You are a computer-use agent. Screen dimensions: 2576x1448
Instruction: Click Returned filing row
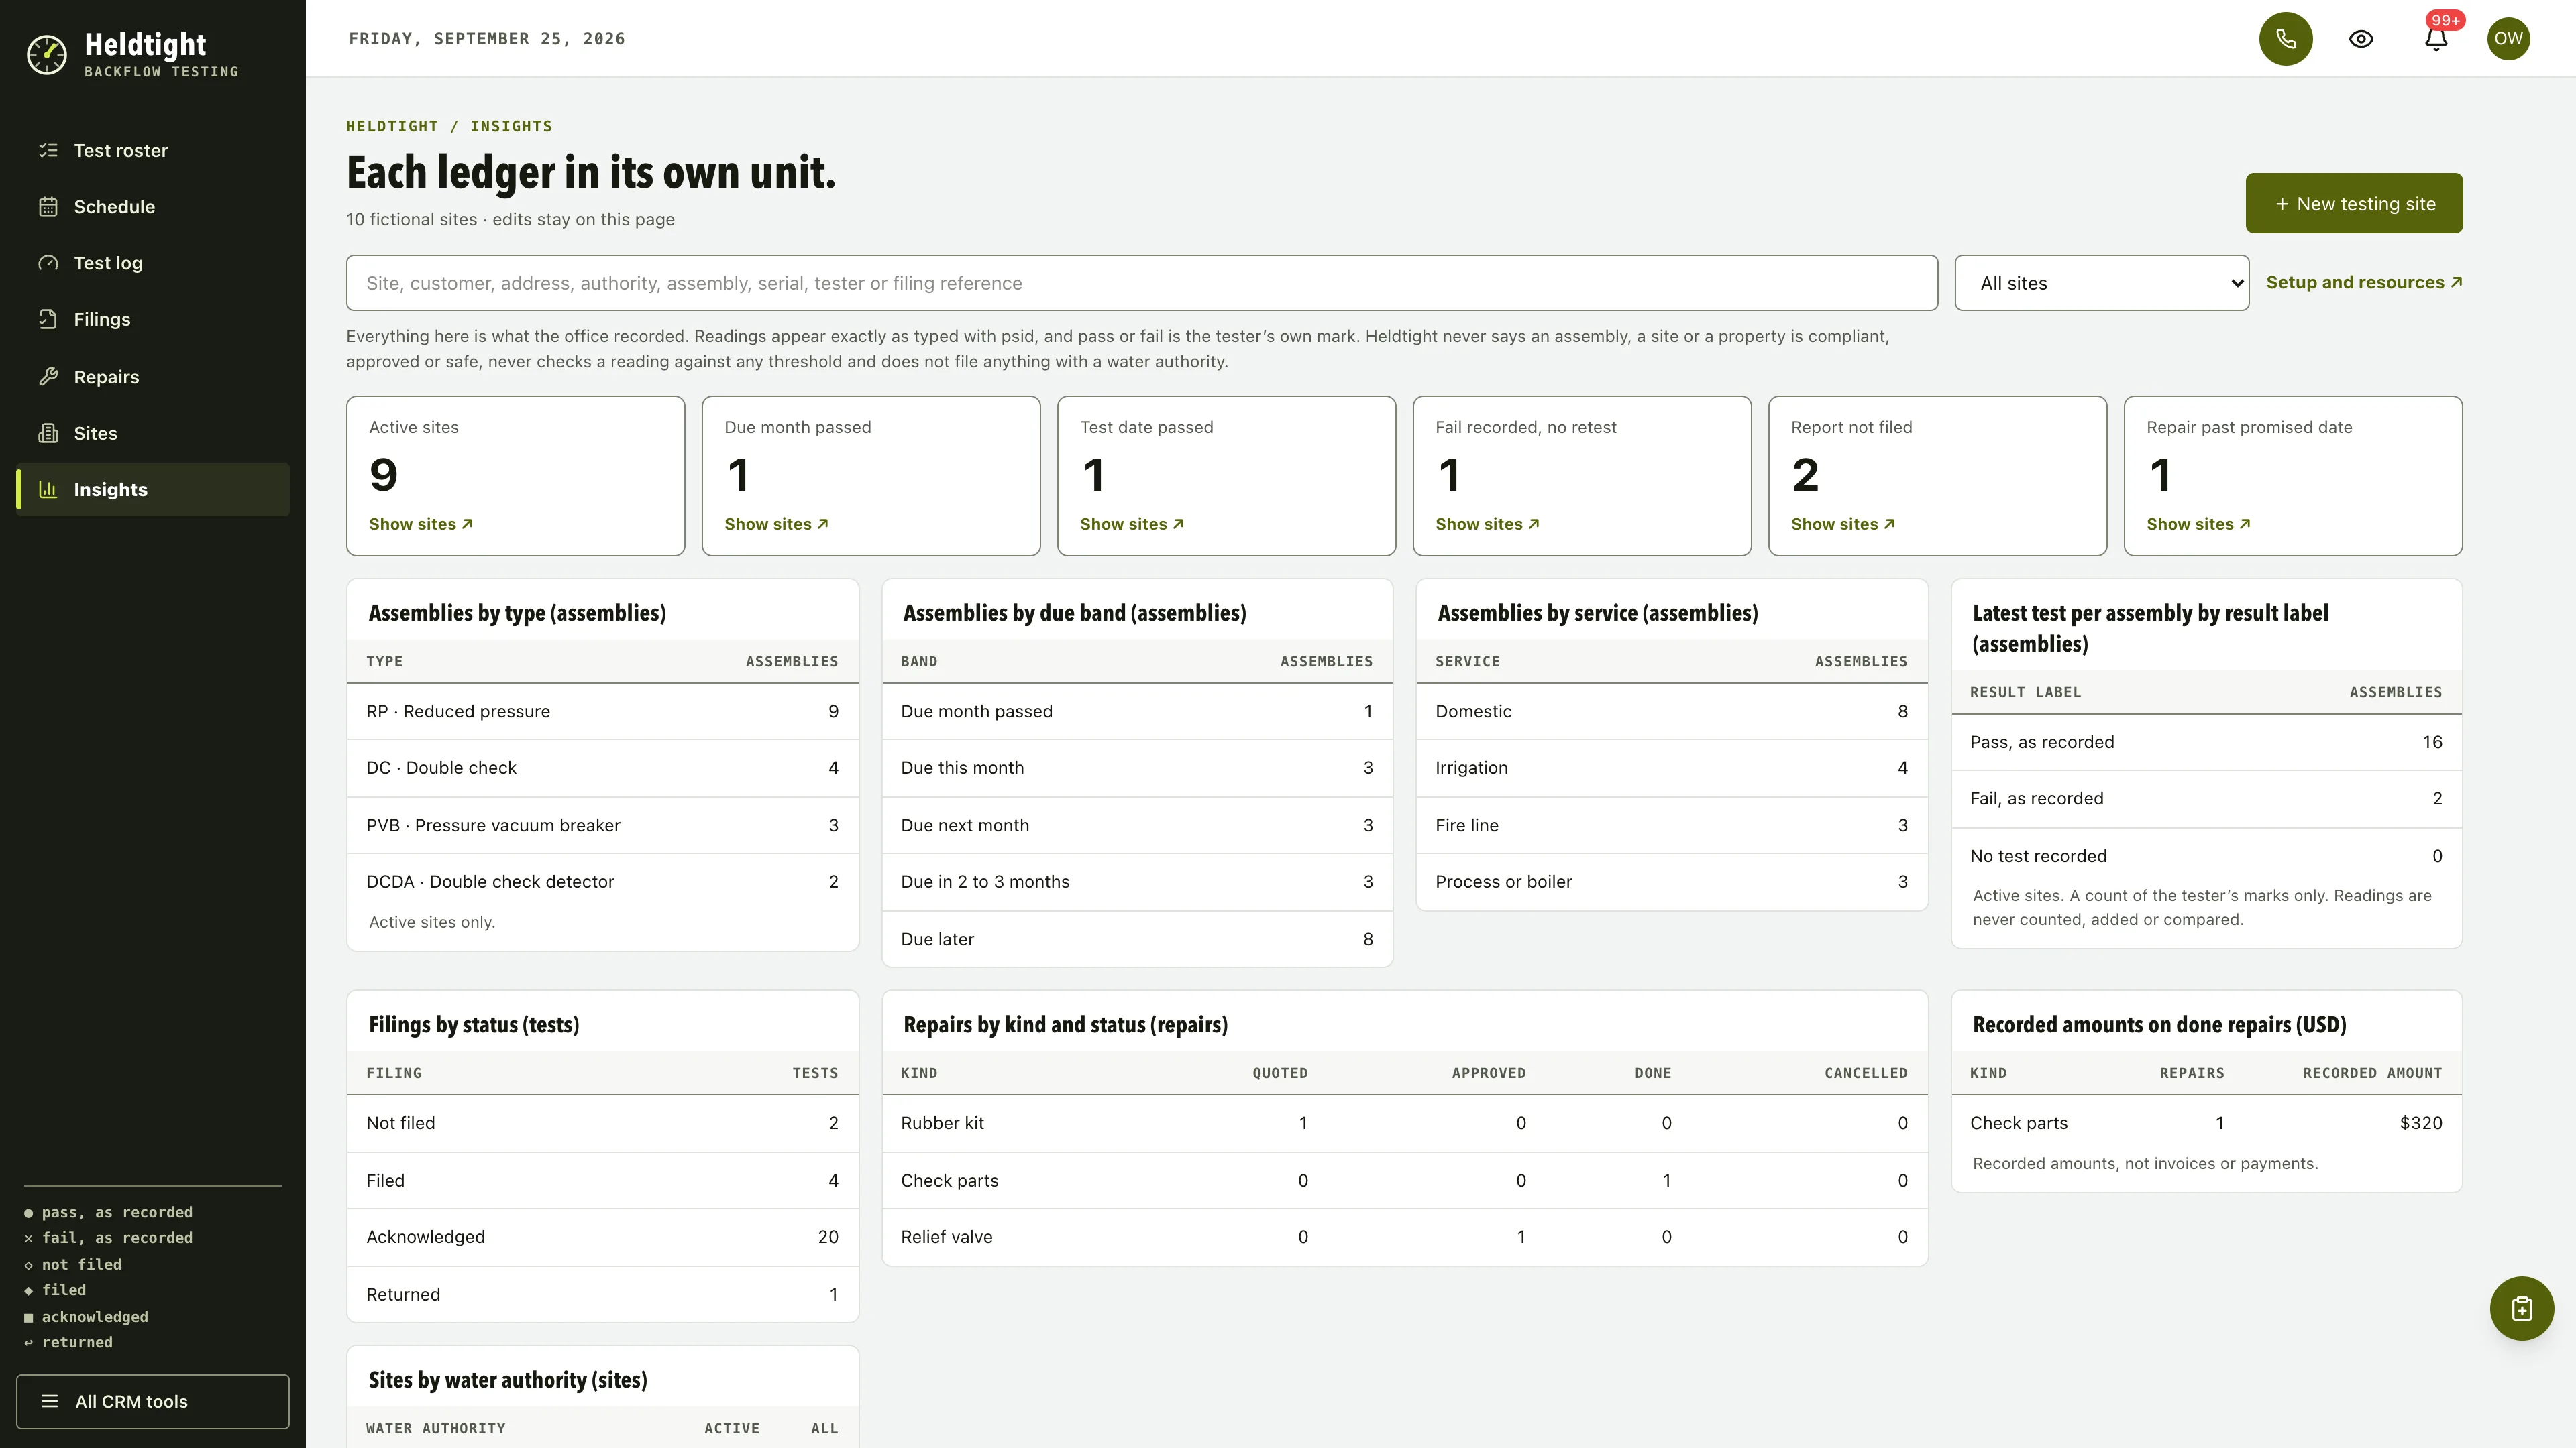[x=602, y=1294]
